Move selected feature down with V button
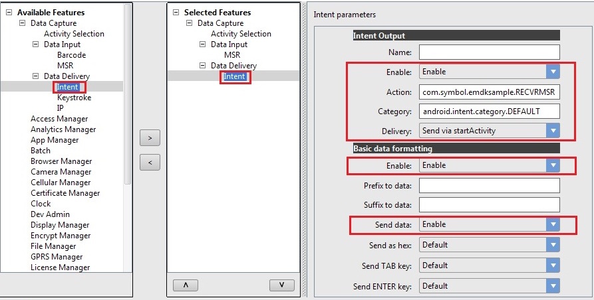 [282, 285]
